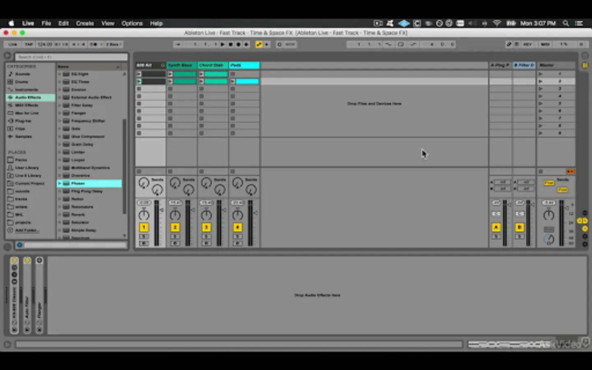The height and width of the screenshot is (370, 592).
Task: Click the Back to Arrangement button on Master
Action: (x=570, y=171)
